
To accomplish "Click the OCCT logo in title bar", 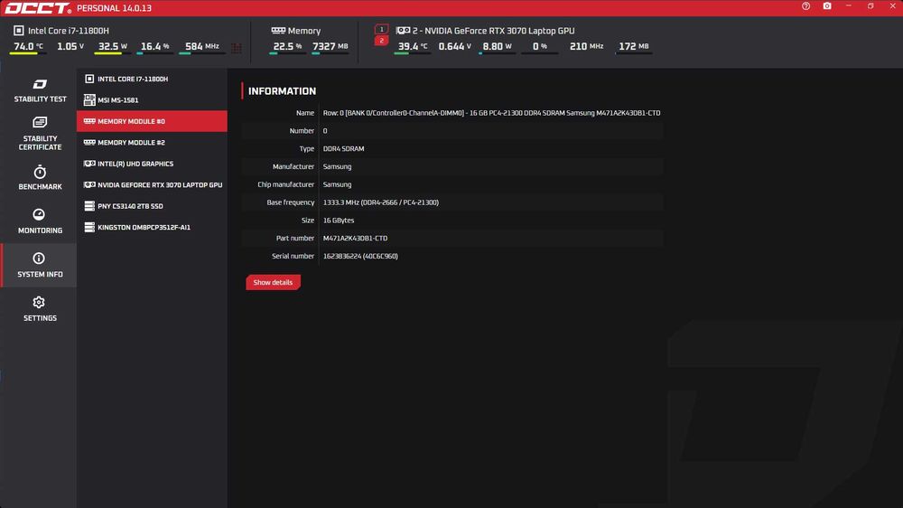I will click(38, 8).
